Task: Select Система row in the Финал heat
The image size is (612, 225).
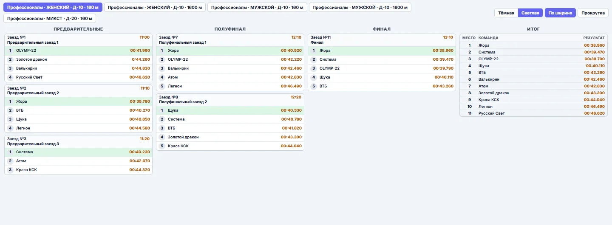Action: (x=382, y=59)
